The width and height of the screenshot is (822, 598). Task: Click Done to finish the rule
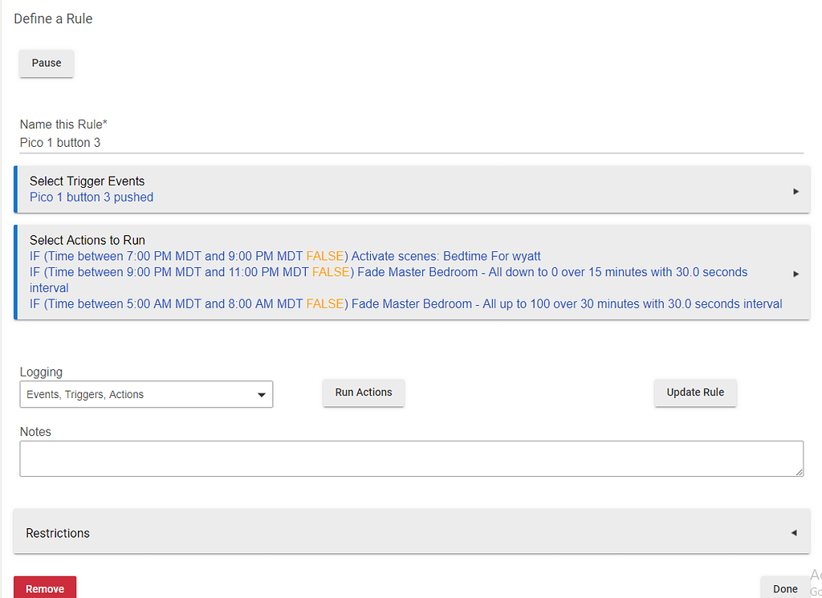(784, 588)
